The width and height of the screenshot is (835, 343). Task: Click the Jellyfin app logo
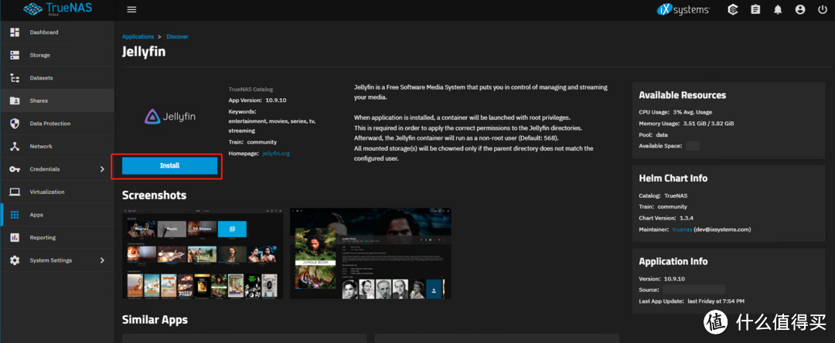[x=170, y=116]
